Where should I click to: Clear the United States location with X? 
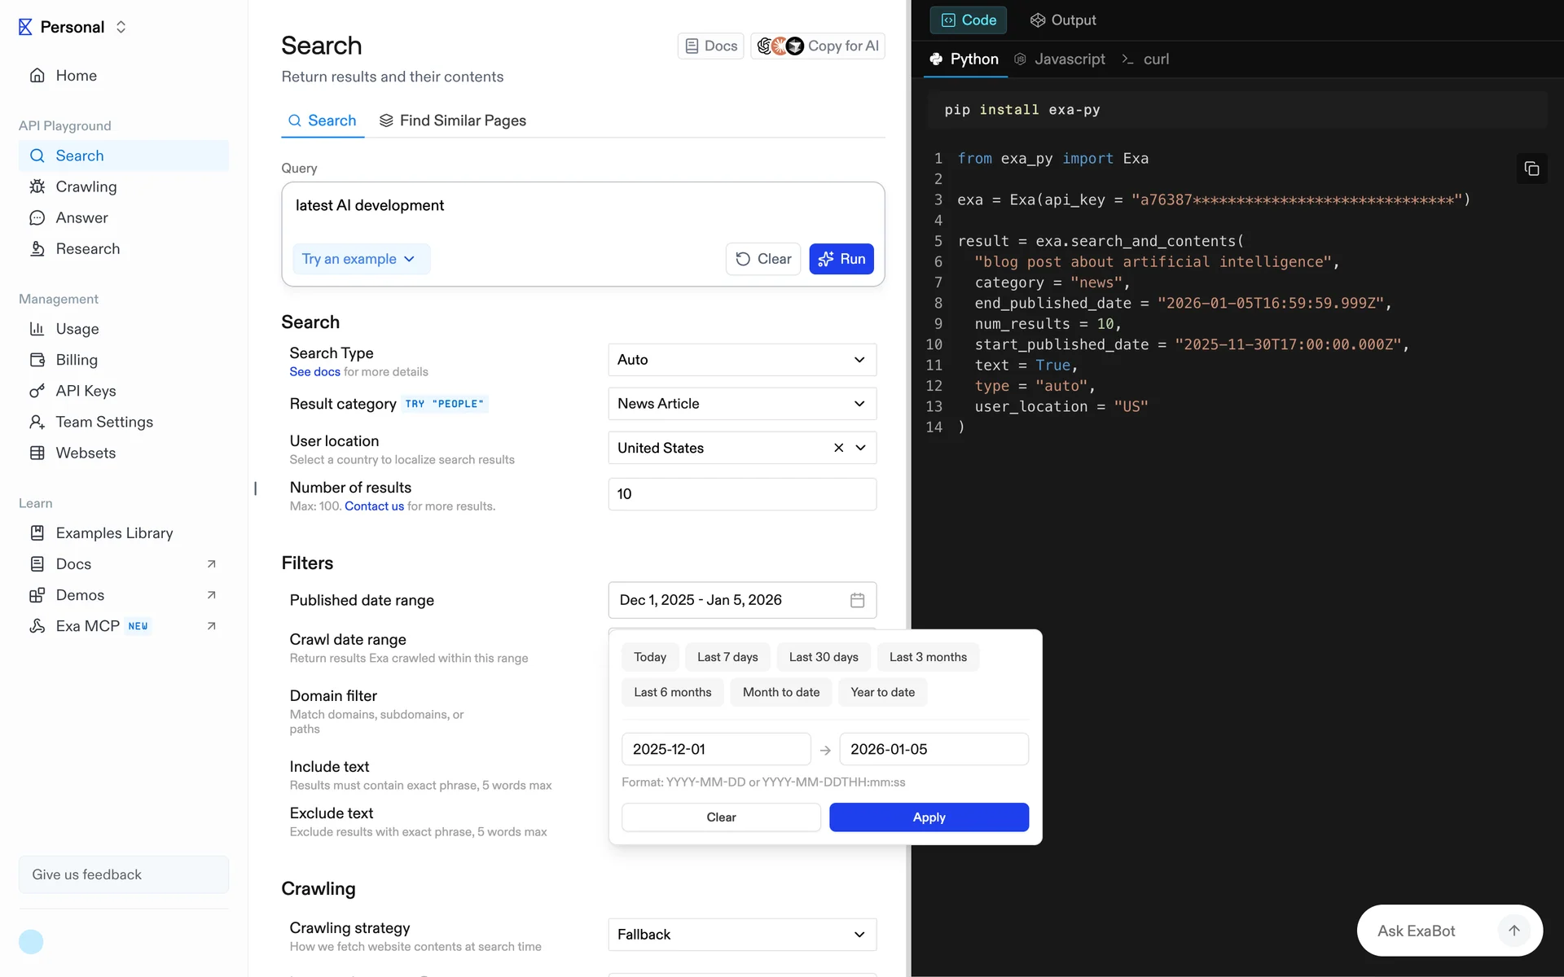pos(838,448)
